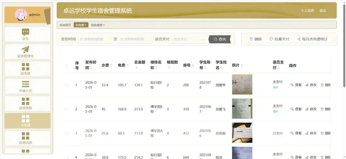Open photo thumbnail in 刘雨桐 row
The width and height of the screenshot is (346, 159).
tap(242, 133)
